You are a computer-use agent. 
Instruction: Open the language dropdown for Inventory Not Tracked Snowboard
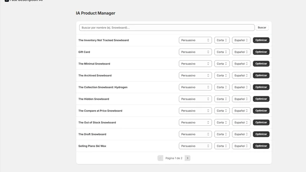[x=241, y=40]
